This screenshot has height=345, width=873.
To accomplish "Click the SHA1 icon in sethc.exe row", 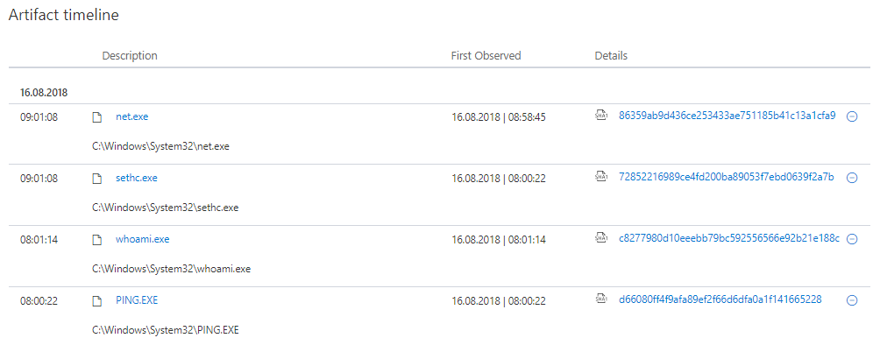I will point(600,176).
